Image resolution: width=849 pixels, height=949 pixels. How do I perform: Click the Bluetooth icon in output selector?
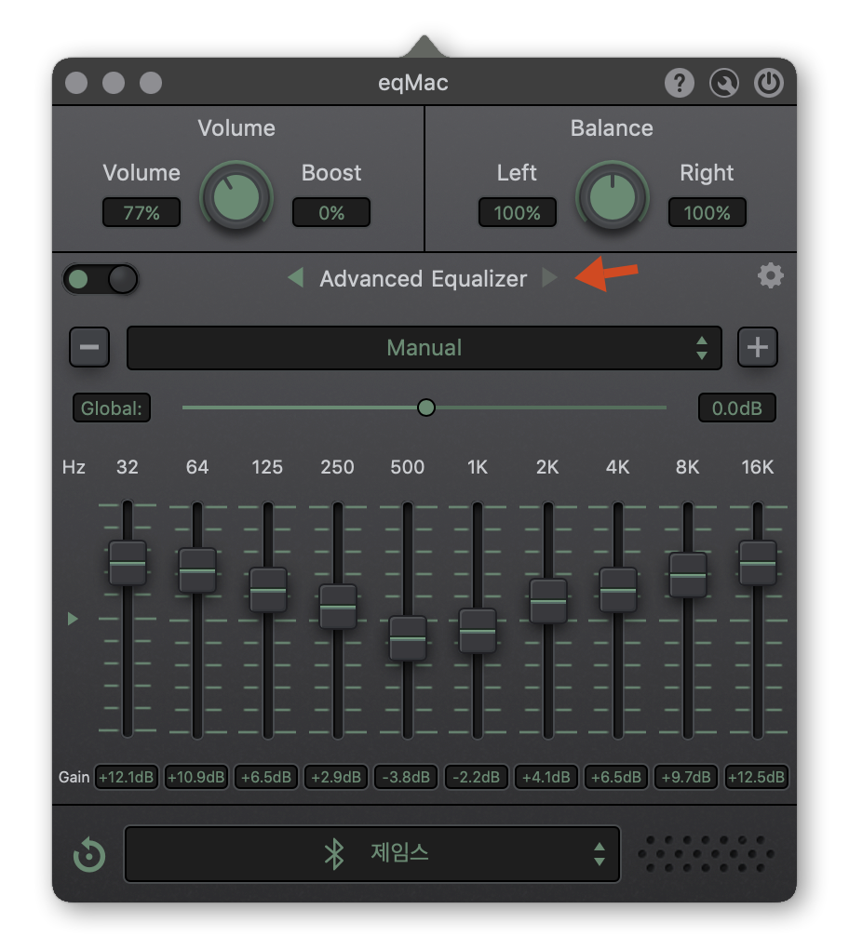(333, 854)
